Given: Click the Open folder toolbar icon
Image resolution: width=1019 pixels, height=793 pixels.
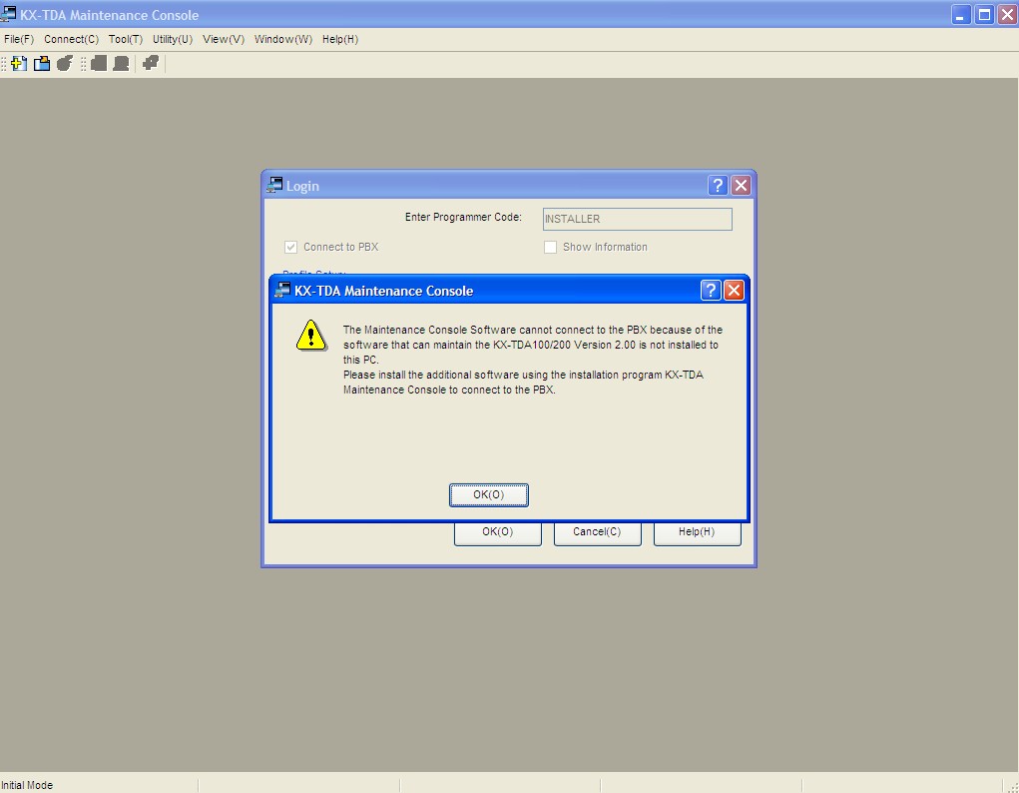Looking at the screenshot, I should click(x=42, y=63).
